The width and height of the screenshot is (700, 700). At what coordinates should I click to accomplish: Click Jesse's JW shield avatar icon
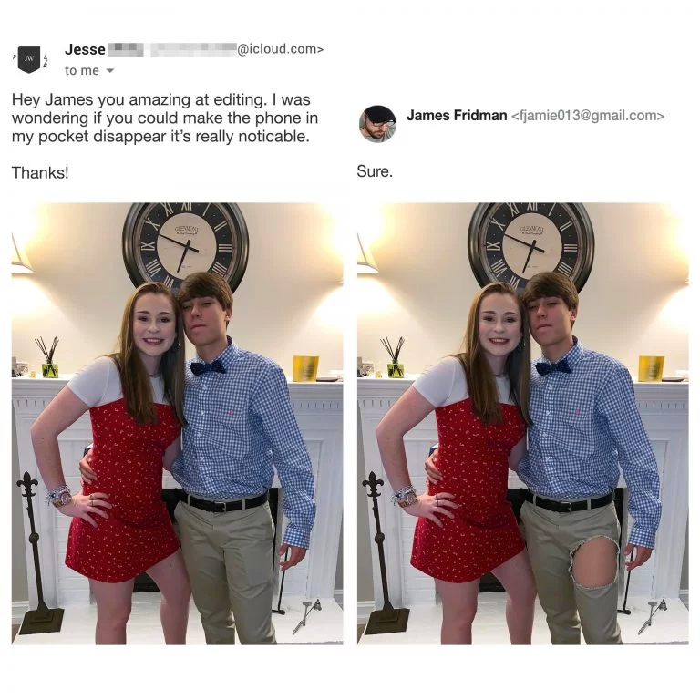tap(29, 59)
